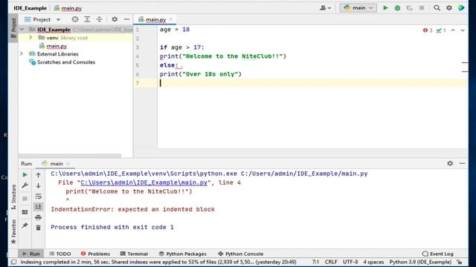Image resolution: width=476 pixels, height=267 pixels.
Task: Change UTF-8 file encoding in status bar
Action: (x=350, y=262)
